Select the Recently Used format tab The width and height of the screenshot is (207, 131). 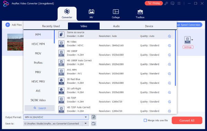[51, 26]
